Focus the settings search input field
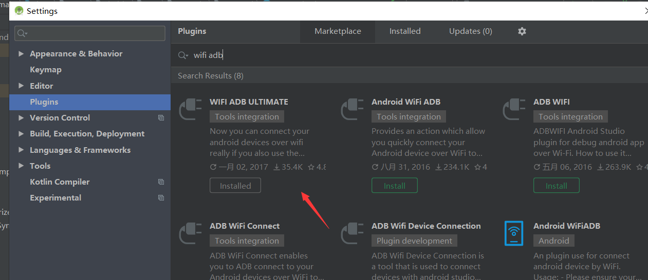The width and height of the screenshot is (648, 280). coord(90,34)
